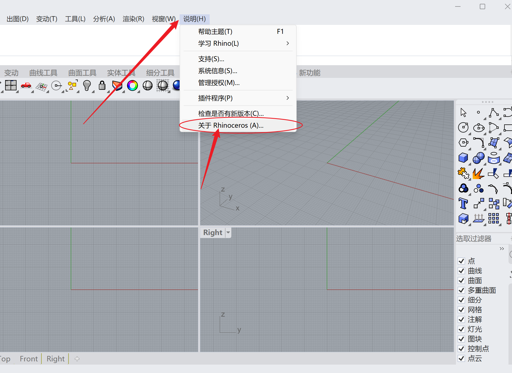Screen dimensions: 512x373
Task: Expand the 学习 Rhino(L) submenu
Action: point(287,43)
